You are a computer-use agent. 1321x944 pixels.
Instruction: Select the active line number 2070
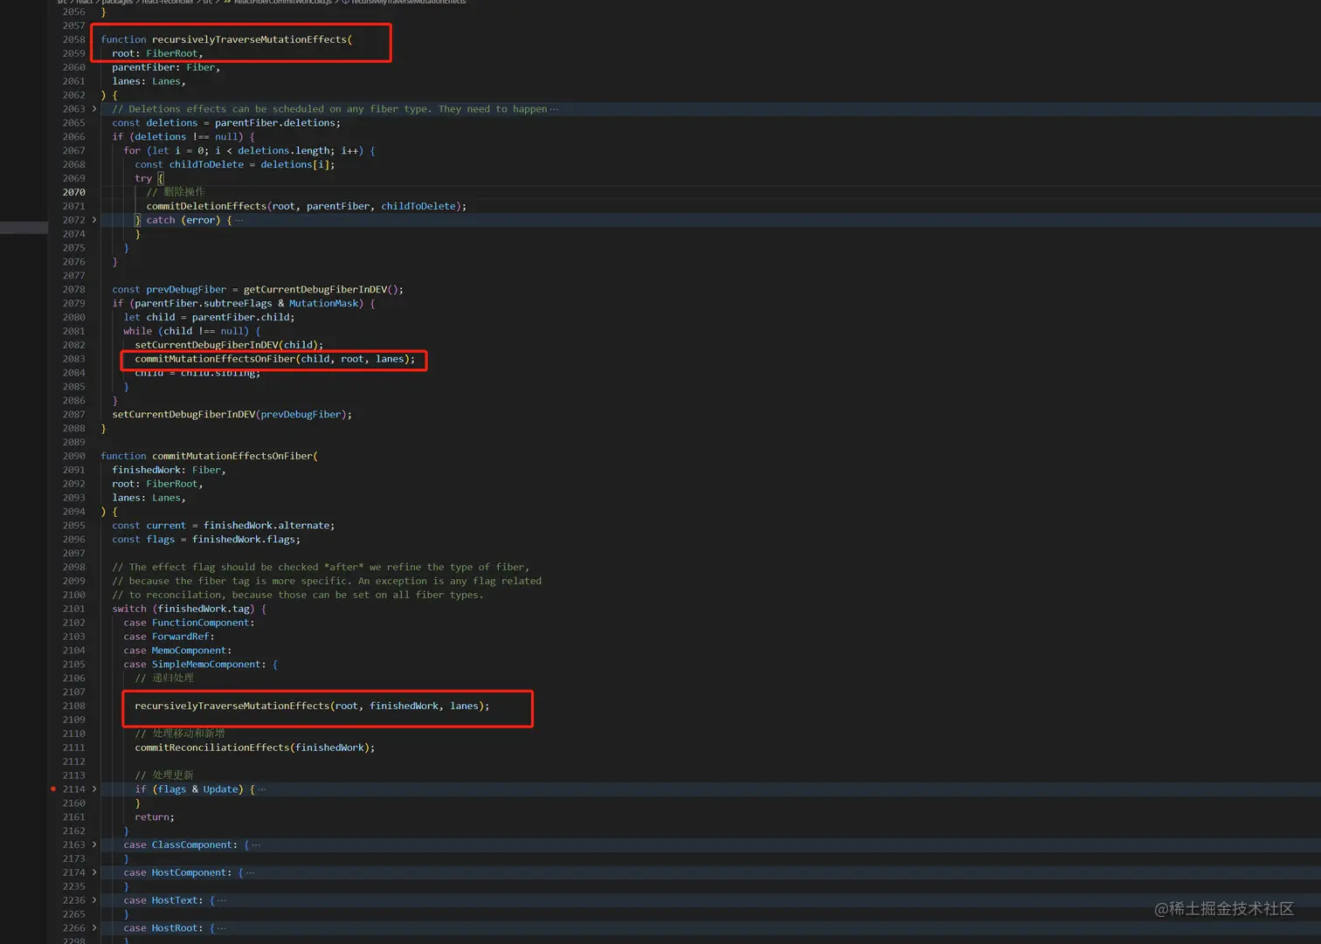74,192
